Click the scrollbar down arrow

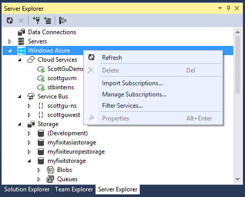tap(237, 179)
